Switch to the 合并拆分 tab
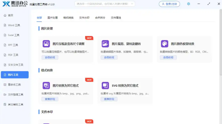The width and height of the screenshot is (222, 124). (x=100, y=18)
